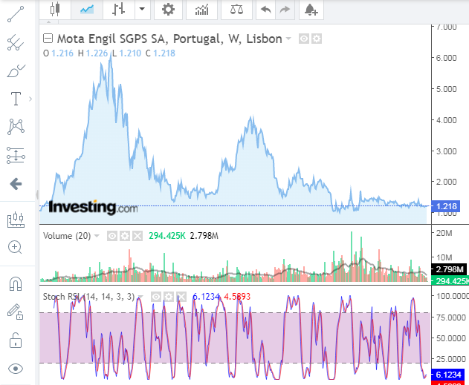Toggle hide all drawings eye icon
This screenshot has width=469, height=385.
click(16, 369)
